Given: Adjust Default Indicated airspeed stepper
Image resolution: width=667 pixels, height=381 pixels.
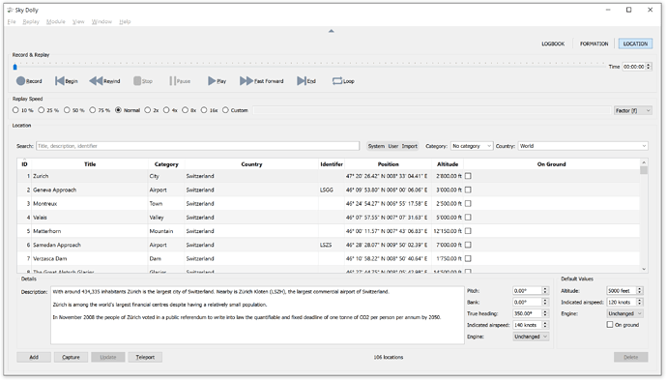Looking at the screenshot, I should [x=639, y=303].
